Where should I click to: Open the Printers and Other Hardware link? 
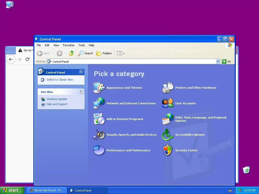[x=196, y=88]
